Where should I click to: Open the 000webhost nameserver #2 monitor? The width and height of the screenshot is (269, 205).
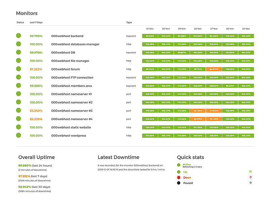[72, 102]
